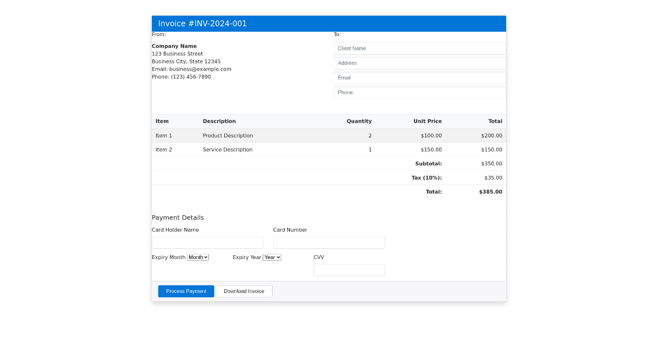Select the Card Number input field
This screenshot has width=658, height=345.
(x=329, y=242)
